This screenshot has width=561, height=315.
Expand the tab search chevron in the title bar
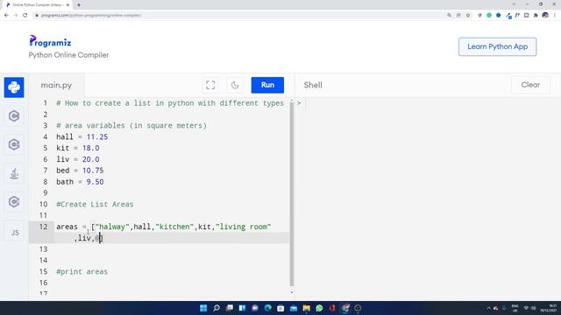[x=514, y=4]
